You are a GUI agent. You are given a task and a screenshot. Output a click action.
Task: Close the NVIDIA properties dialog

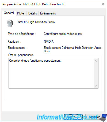point(103,4)
